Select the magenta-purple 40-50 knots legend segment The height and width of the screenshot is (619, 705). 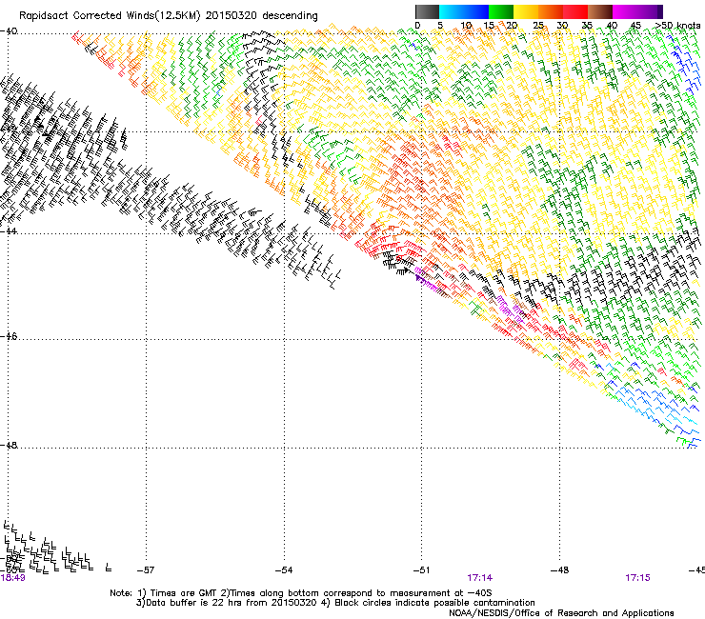click(637, 11)
